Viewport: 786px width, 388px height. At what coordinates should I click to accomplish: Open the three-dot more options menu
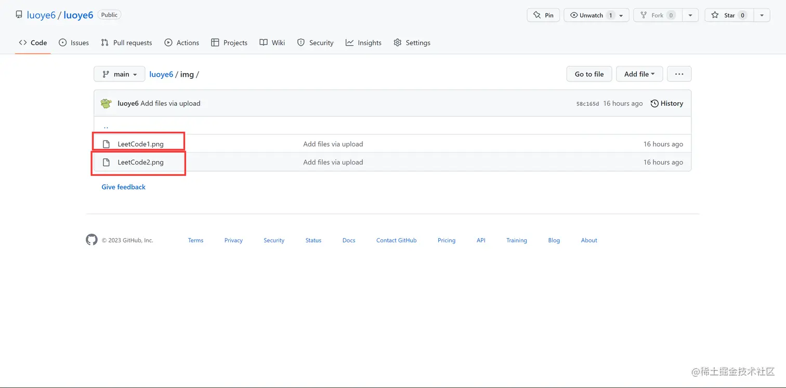(x=679, y=74)
